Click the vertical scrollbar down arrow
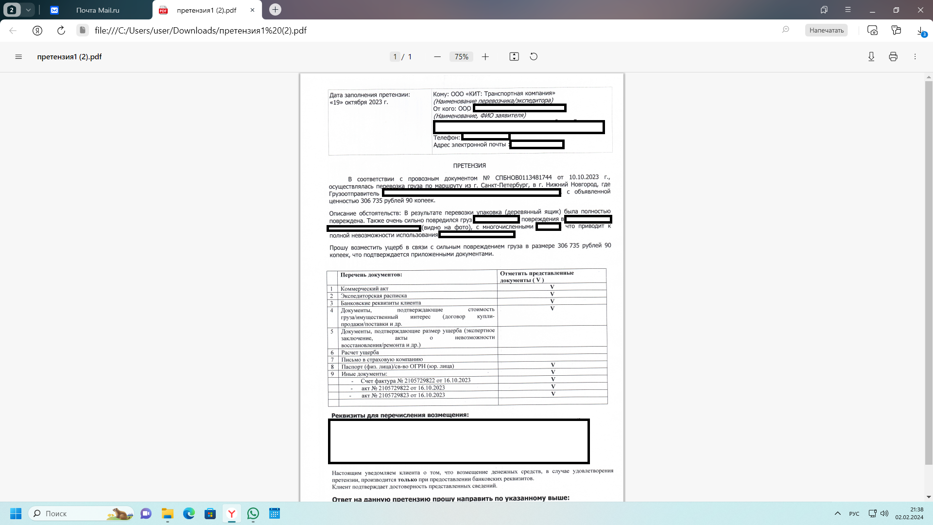Viewport: 933px width, 525px height. 929,497
